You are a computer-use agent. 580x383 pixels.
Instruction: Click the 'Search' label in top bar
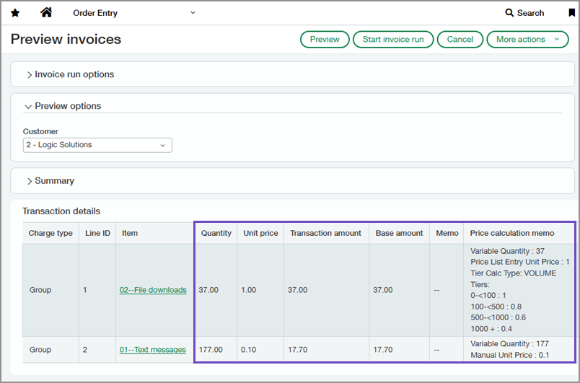pos(530,13)
